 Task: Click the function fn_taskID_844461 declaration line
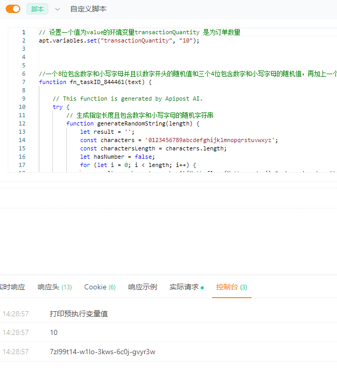point(95,82)
